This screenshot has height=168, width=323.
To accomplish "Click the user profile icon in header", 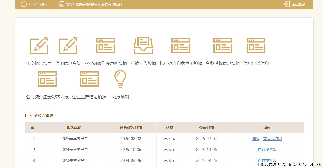I will point(61,4).
